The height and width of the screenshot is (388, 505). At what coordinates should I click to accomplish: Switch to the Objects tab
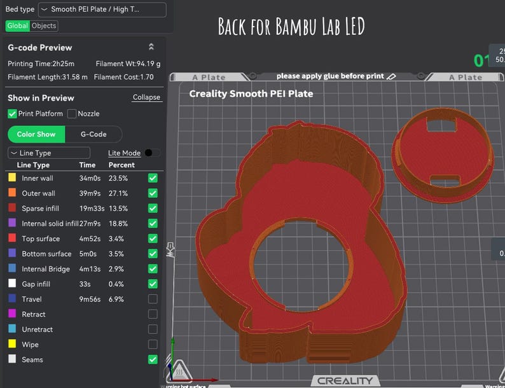coord(44,25)
